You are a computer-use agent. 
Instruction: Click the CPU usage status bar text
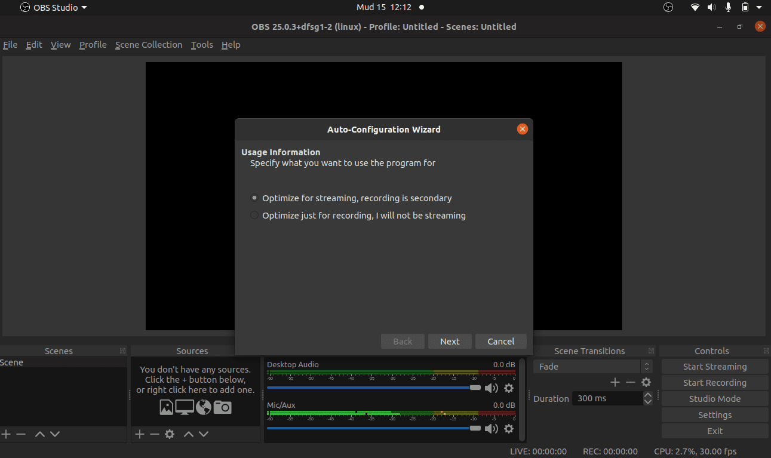coord(695,451)
